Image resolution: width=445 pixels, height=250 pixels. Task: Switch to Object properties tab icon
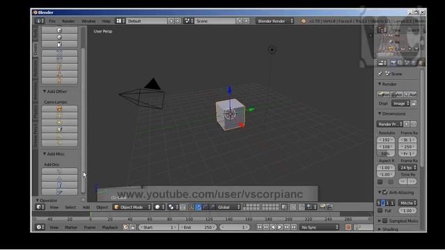point(421,63)
